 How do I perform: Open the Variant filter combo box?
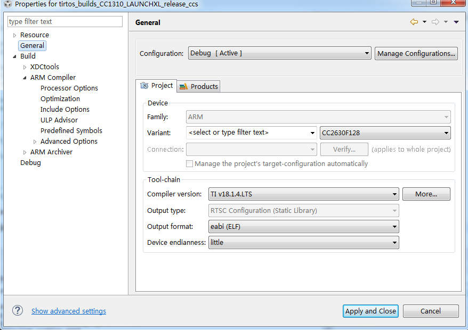tap(251, 133)
